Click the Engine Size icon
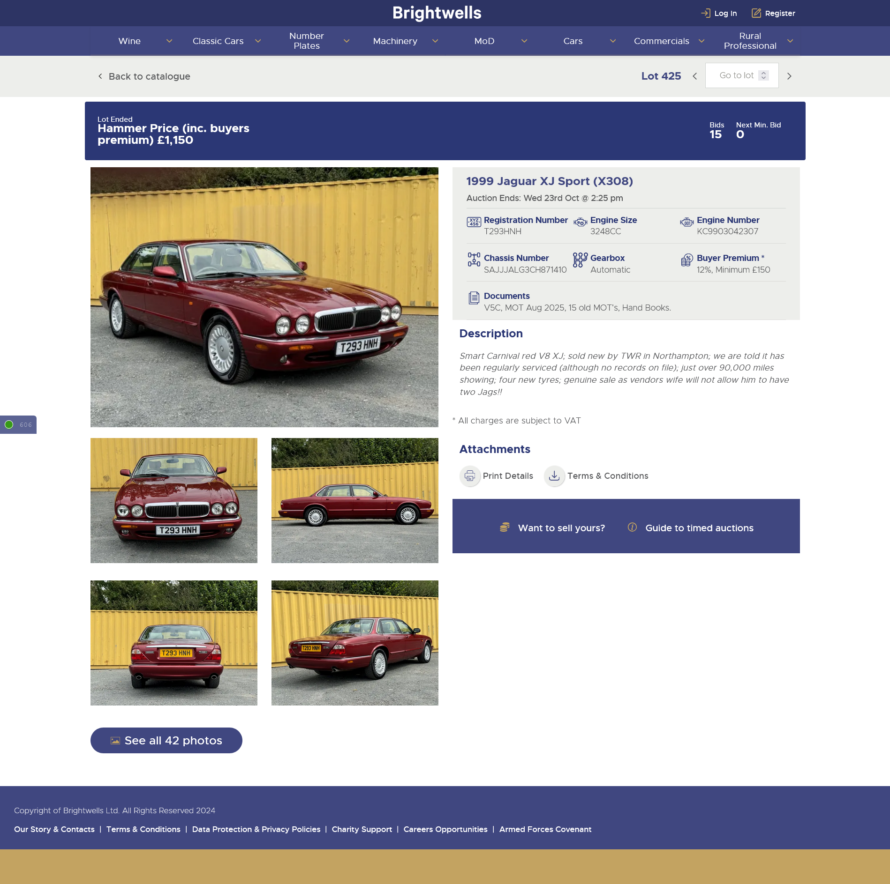This screenshot has width=890, height=884. point(580,222)
